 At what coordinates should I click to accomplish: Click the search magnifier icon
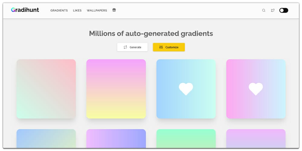[264, 10]
